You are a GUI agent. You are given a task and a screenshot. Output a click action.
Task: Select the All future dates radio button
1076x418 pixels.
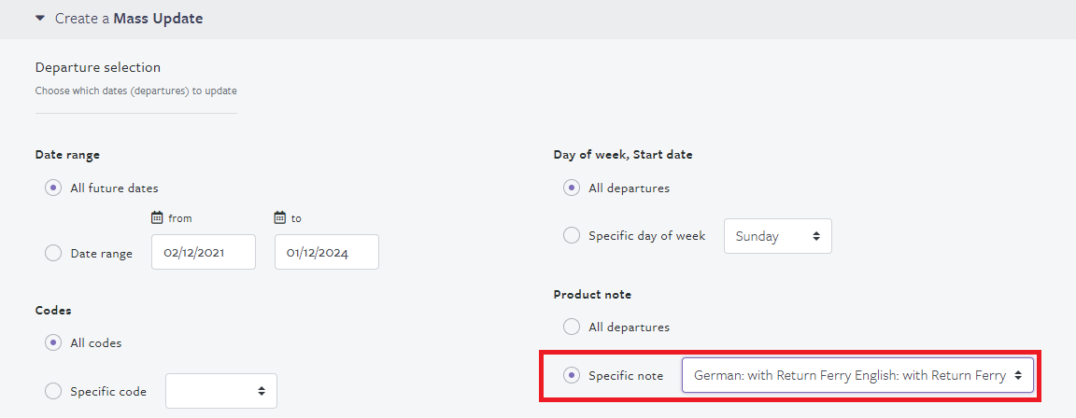53,188
